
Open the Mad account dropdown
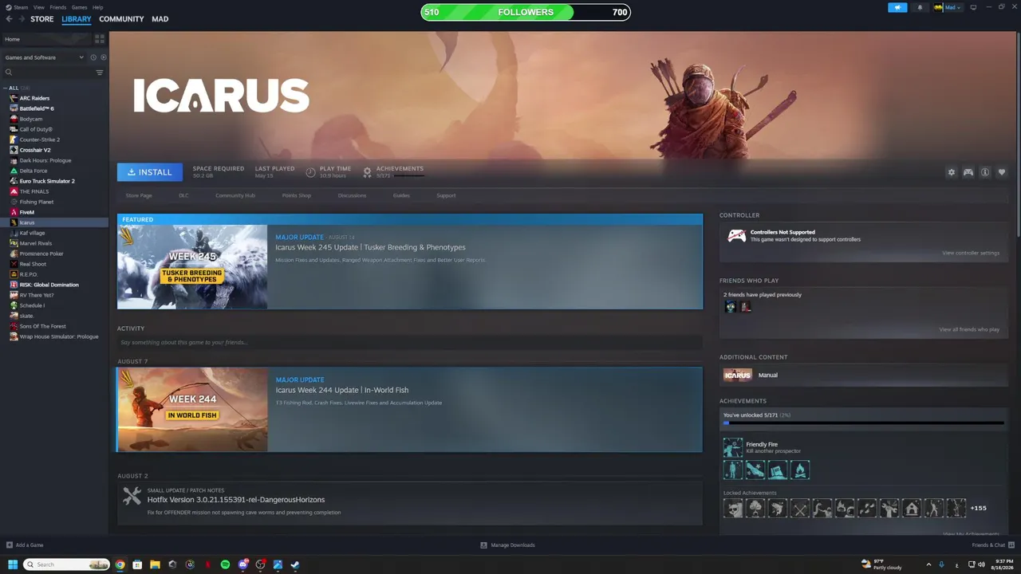click(948, 7)
